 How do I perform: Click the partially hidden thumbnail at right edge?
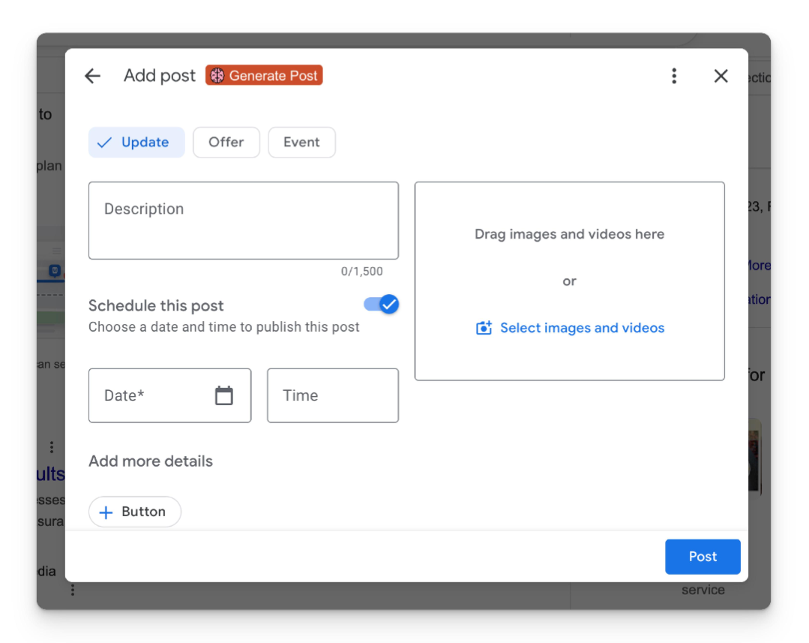pyautogui.click(x=754, y=458)
